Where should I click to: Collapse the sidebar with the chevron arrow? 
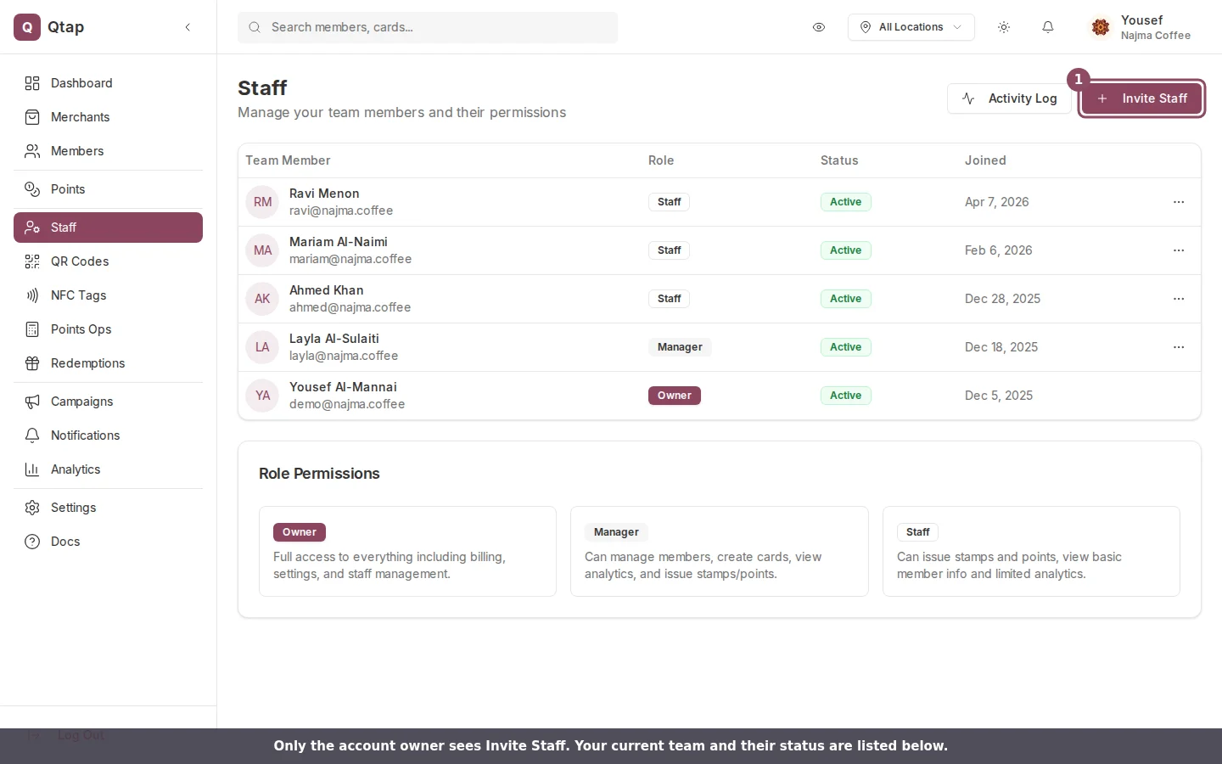pyautogui.click(x=188, y=27)
